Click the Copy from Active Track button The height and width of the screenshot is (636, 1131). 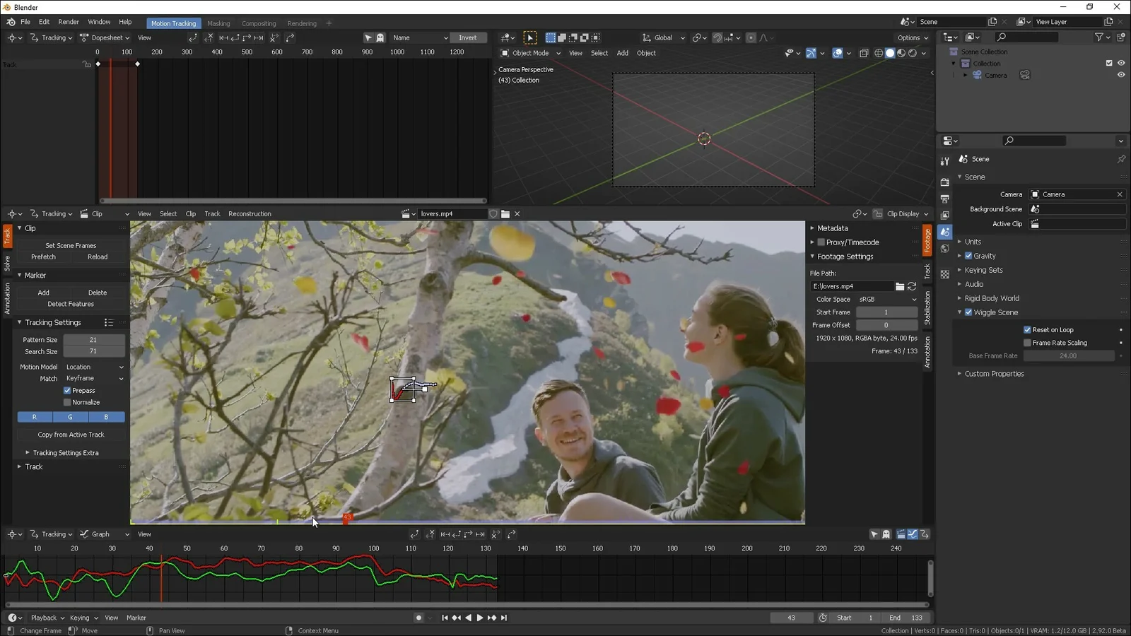coord(71,434)
